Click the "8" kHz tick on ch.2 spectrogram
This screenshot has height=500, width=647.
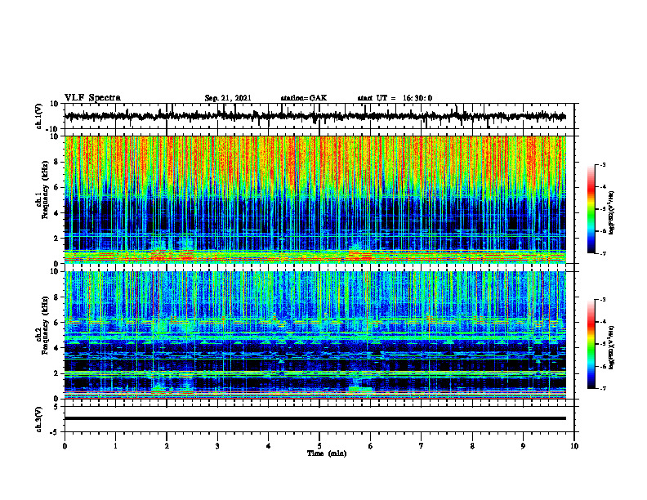pyautogui.click(x=56, y=297)
